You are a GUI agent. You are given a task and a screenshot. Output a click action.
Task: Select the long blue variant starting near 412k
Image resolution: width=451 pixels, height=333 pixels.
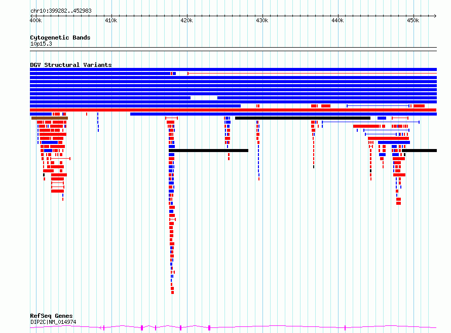click(x=283, y=114)
